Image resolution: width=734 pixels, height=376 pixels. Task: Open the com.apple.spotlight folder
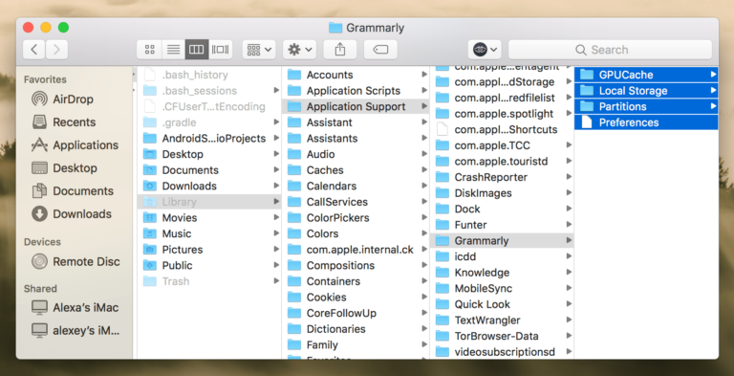click(502, 114)
